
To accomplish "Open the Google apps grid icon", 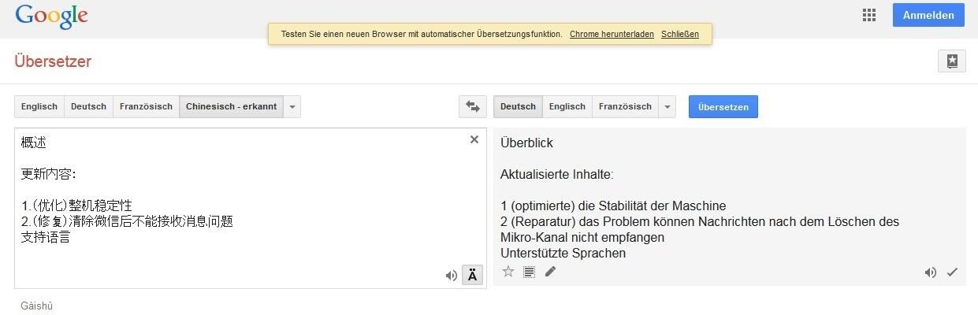I will (869, 15).
